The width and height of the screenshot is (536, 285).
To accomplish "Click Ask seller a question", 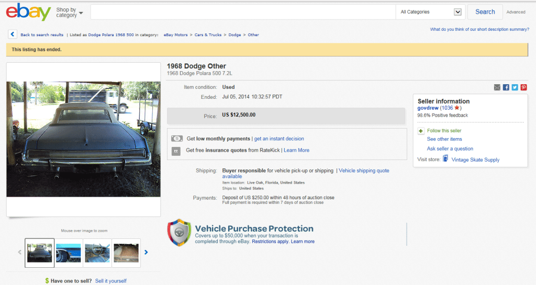I will point(450,149).
